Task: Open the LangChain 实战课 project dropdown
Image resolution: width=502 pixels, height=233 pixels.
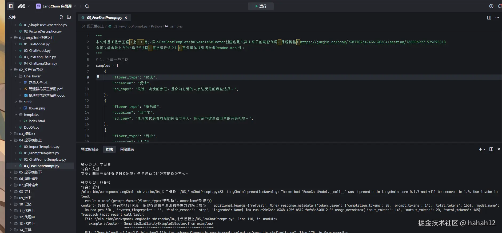Action: point(56,6)
